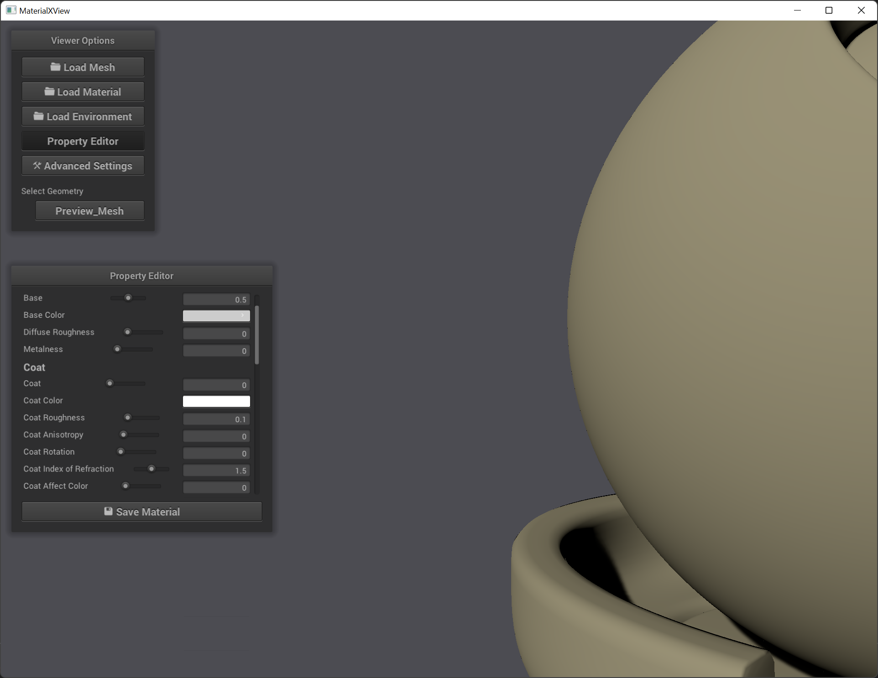Click the Property Editor panel title
Screen dimensions: 878x678
(141, 276)
